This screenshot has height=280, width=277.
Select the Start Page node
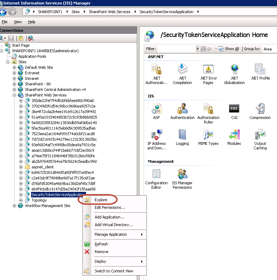pos(21,45)
